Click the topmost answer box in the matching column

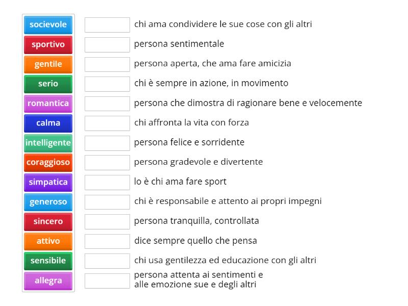(107, 24)
